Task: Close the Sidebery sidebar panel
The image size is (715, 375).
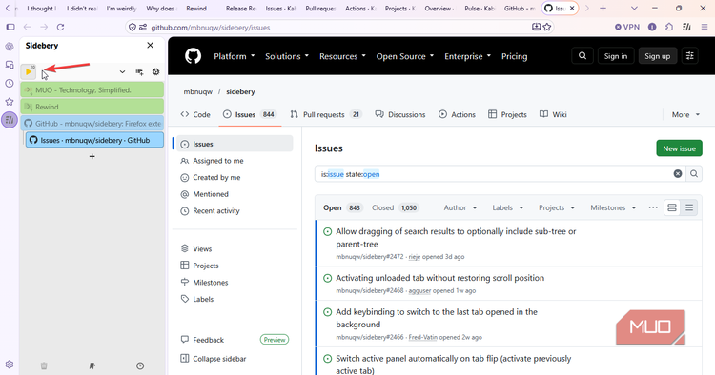Action: tap(150, 45)
